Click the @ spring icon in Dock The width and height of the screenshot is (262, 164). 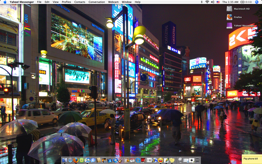[x=180, y=160]
